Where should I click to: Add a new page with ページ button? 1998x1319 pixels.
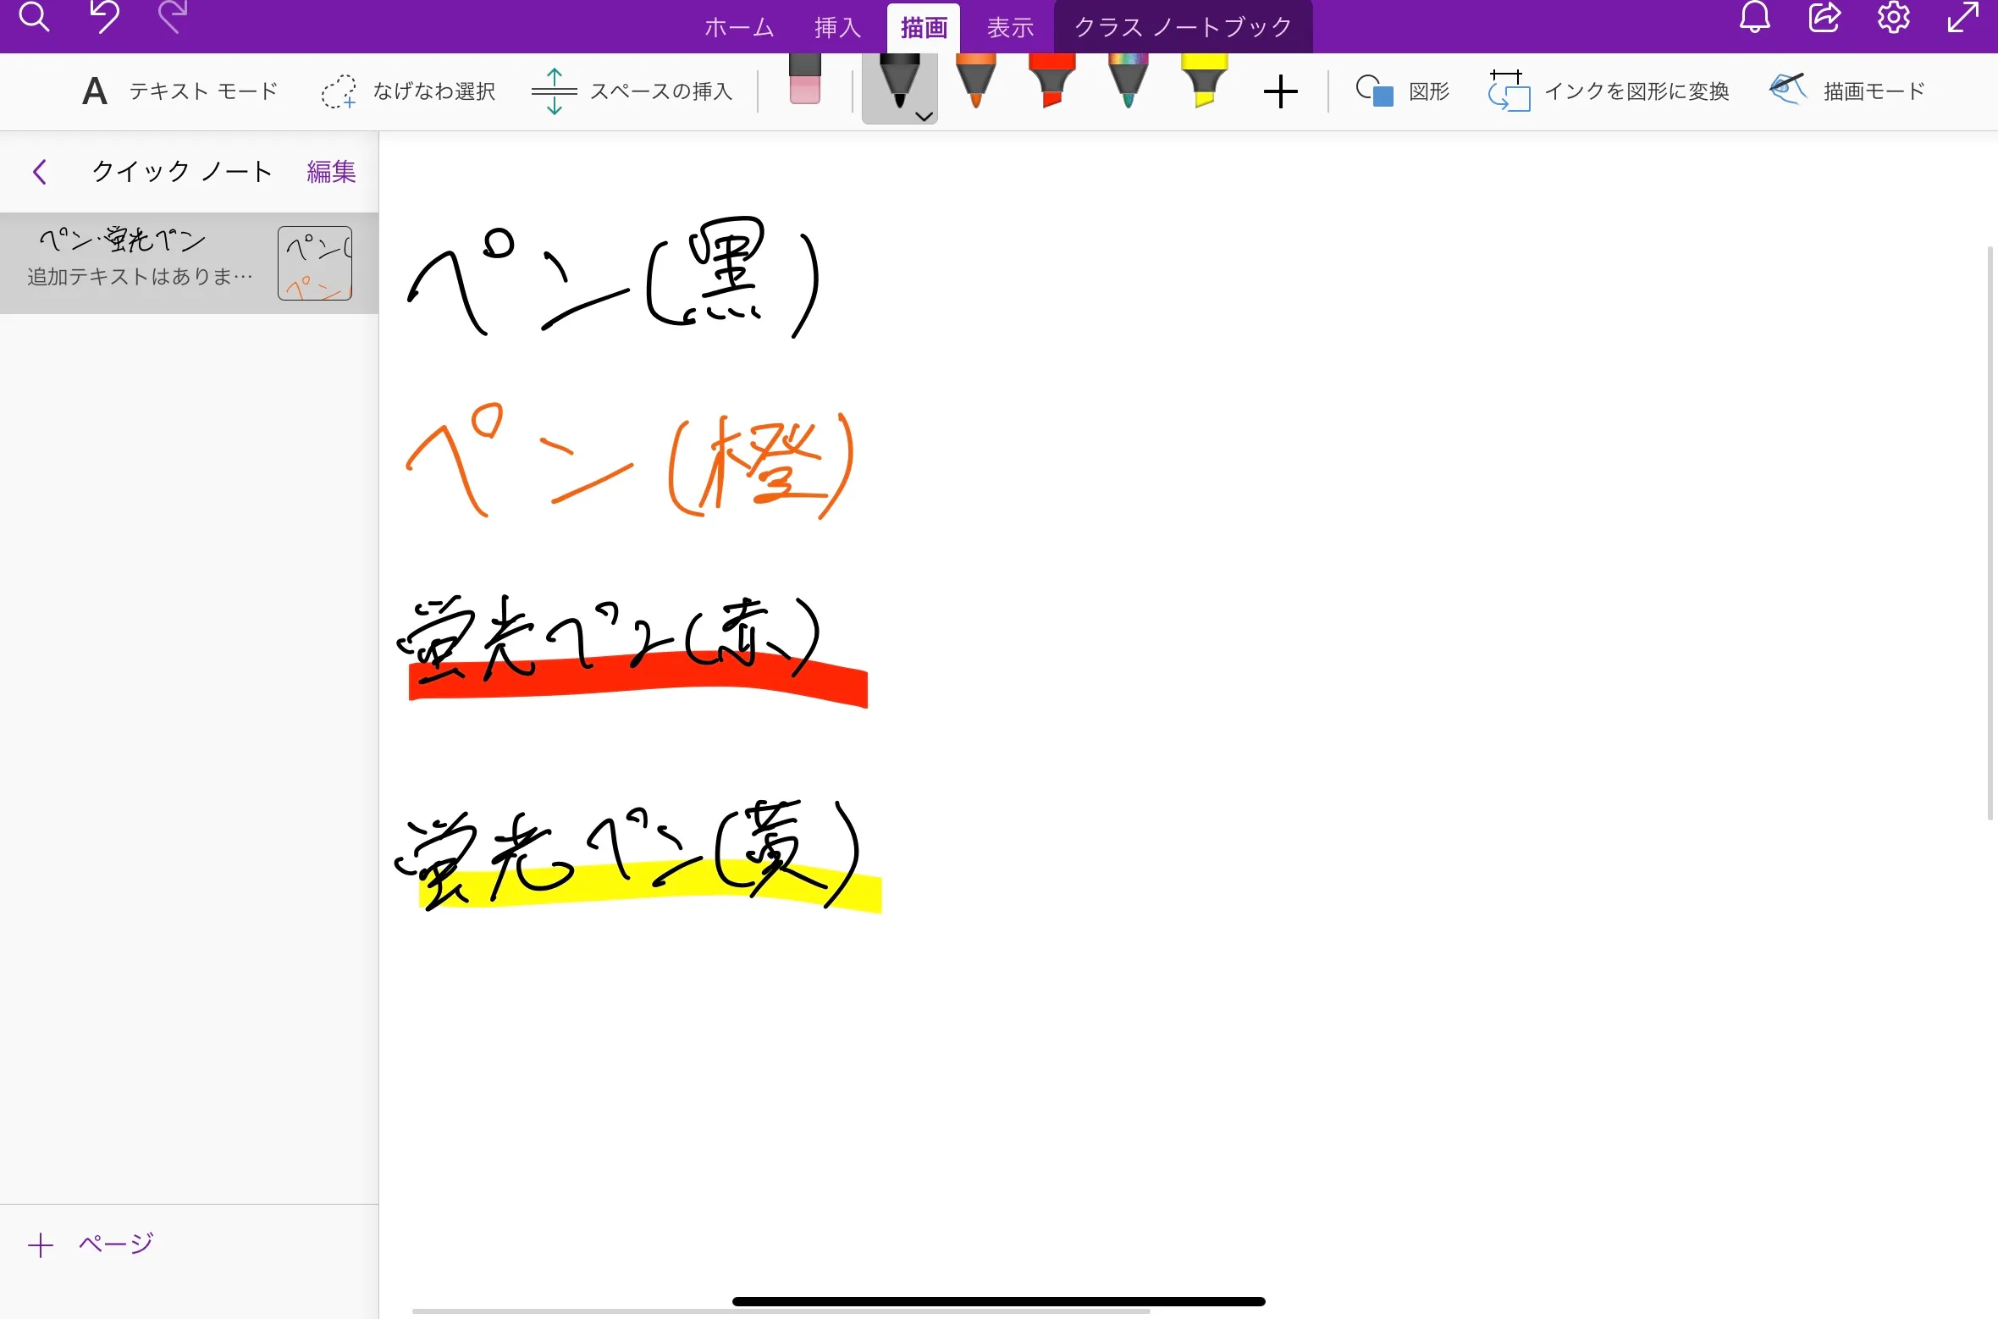[x=91, y=1243]
